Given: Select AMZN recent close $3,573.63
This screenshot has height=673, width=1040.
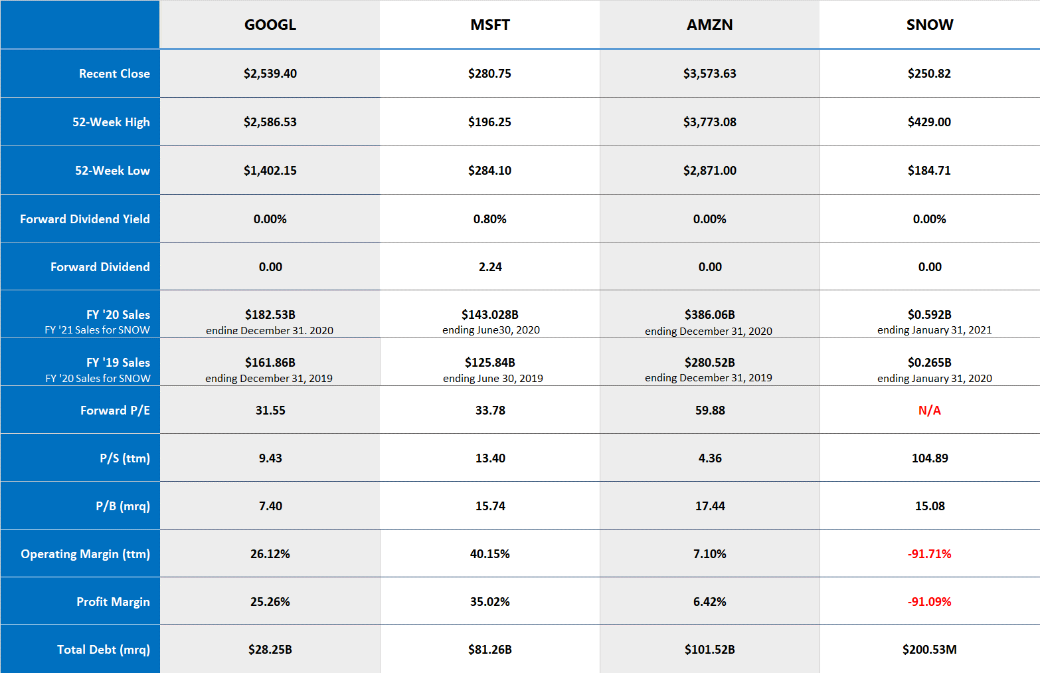Looking at the screenshot, I should [x=710, y=74].
